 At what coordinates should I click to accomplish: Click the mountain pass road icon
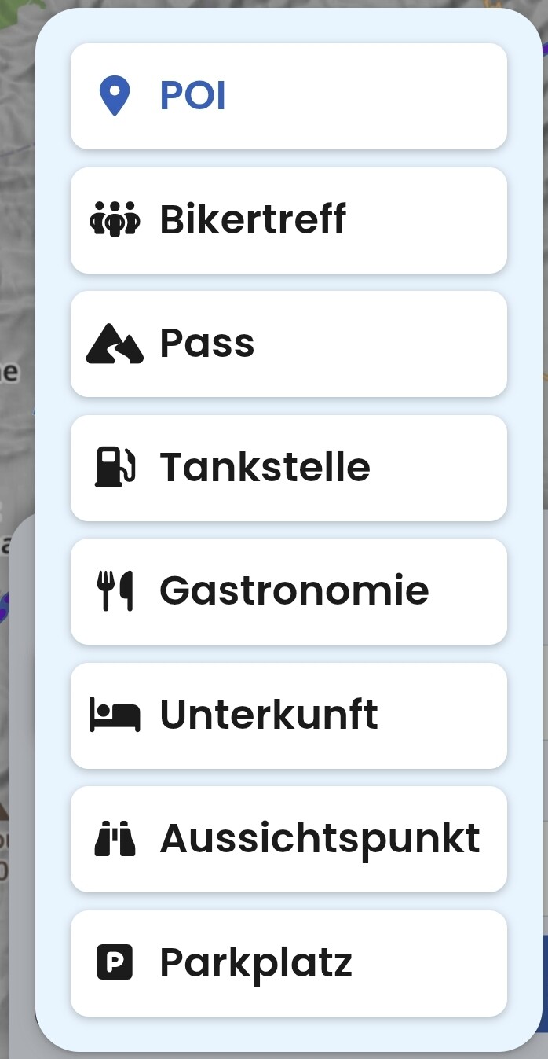(x=115, y=344)
